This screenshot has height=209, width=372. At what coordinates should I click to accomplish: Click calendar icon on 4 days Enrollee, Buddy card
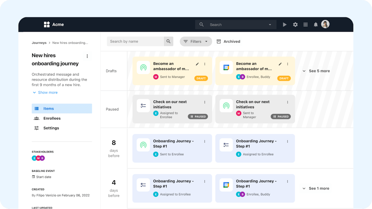[x=226, y=185]
